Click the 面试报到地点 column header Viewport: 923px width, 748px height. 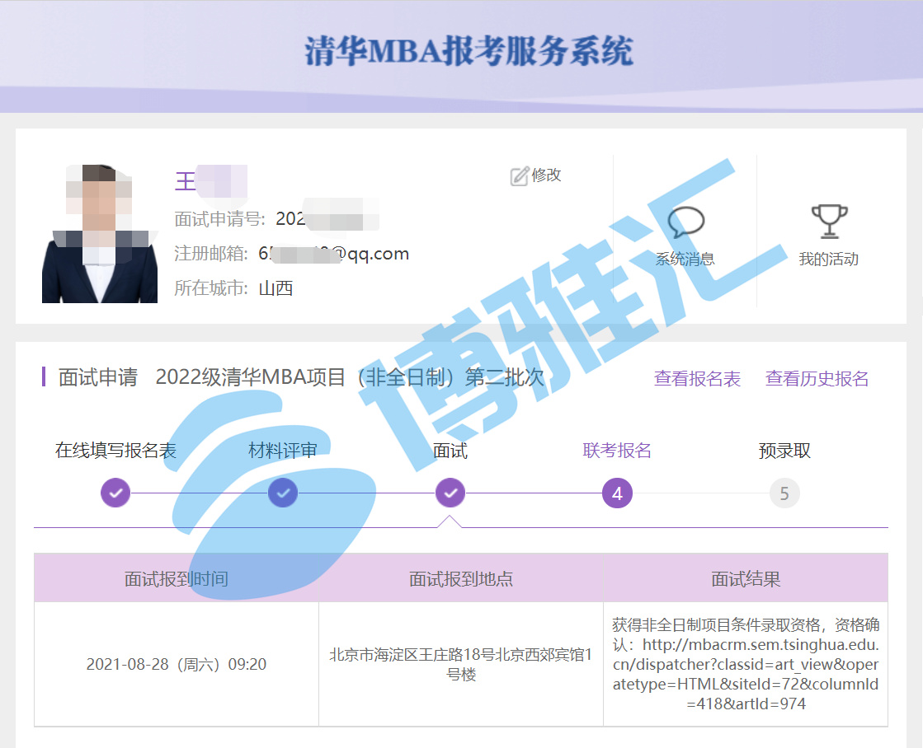461,578
